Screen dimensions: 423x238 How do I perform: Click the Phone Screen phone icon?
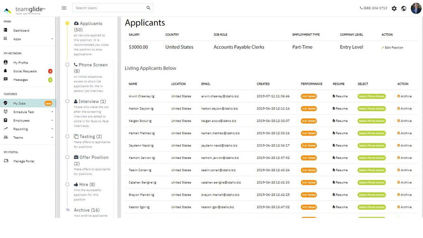[76, 65]
